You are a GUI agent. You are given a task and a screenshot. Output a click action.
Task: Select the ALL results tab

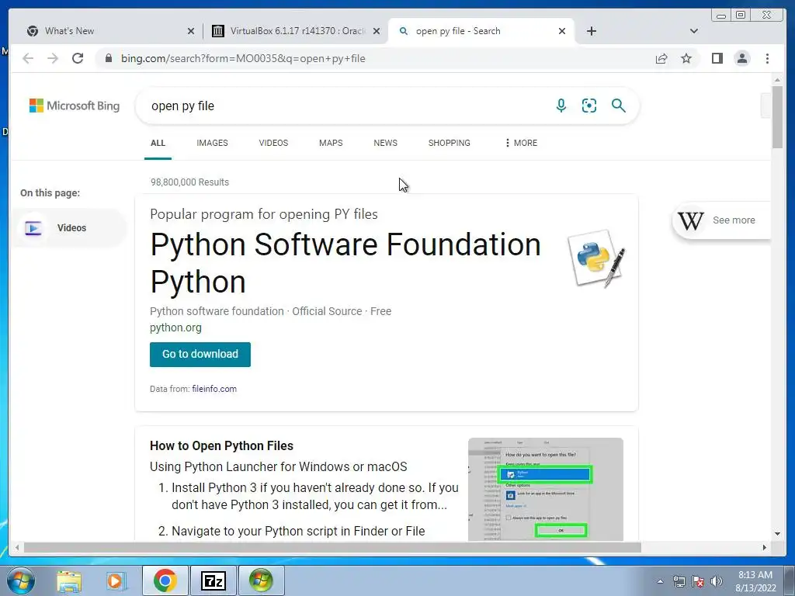pyautogui.click(x=158, y=143)
